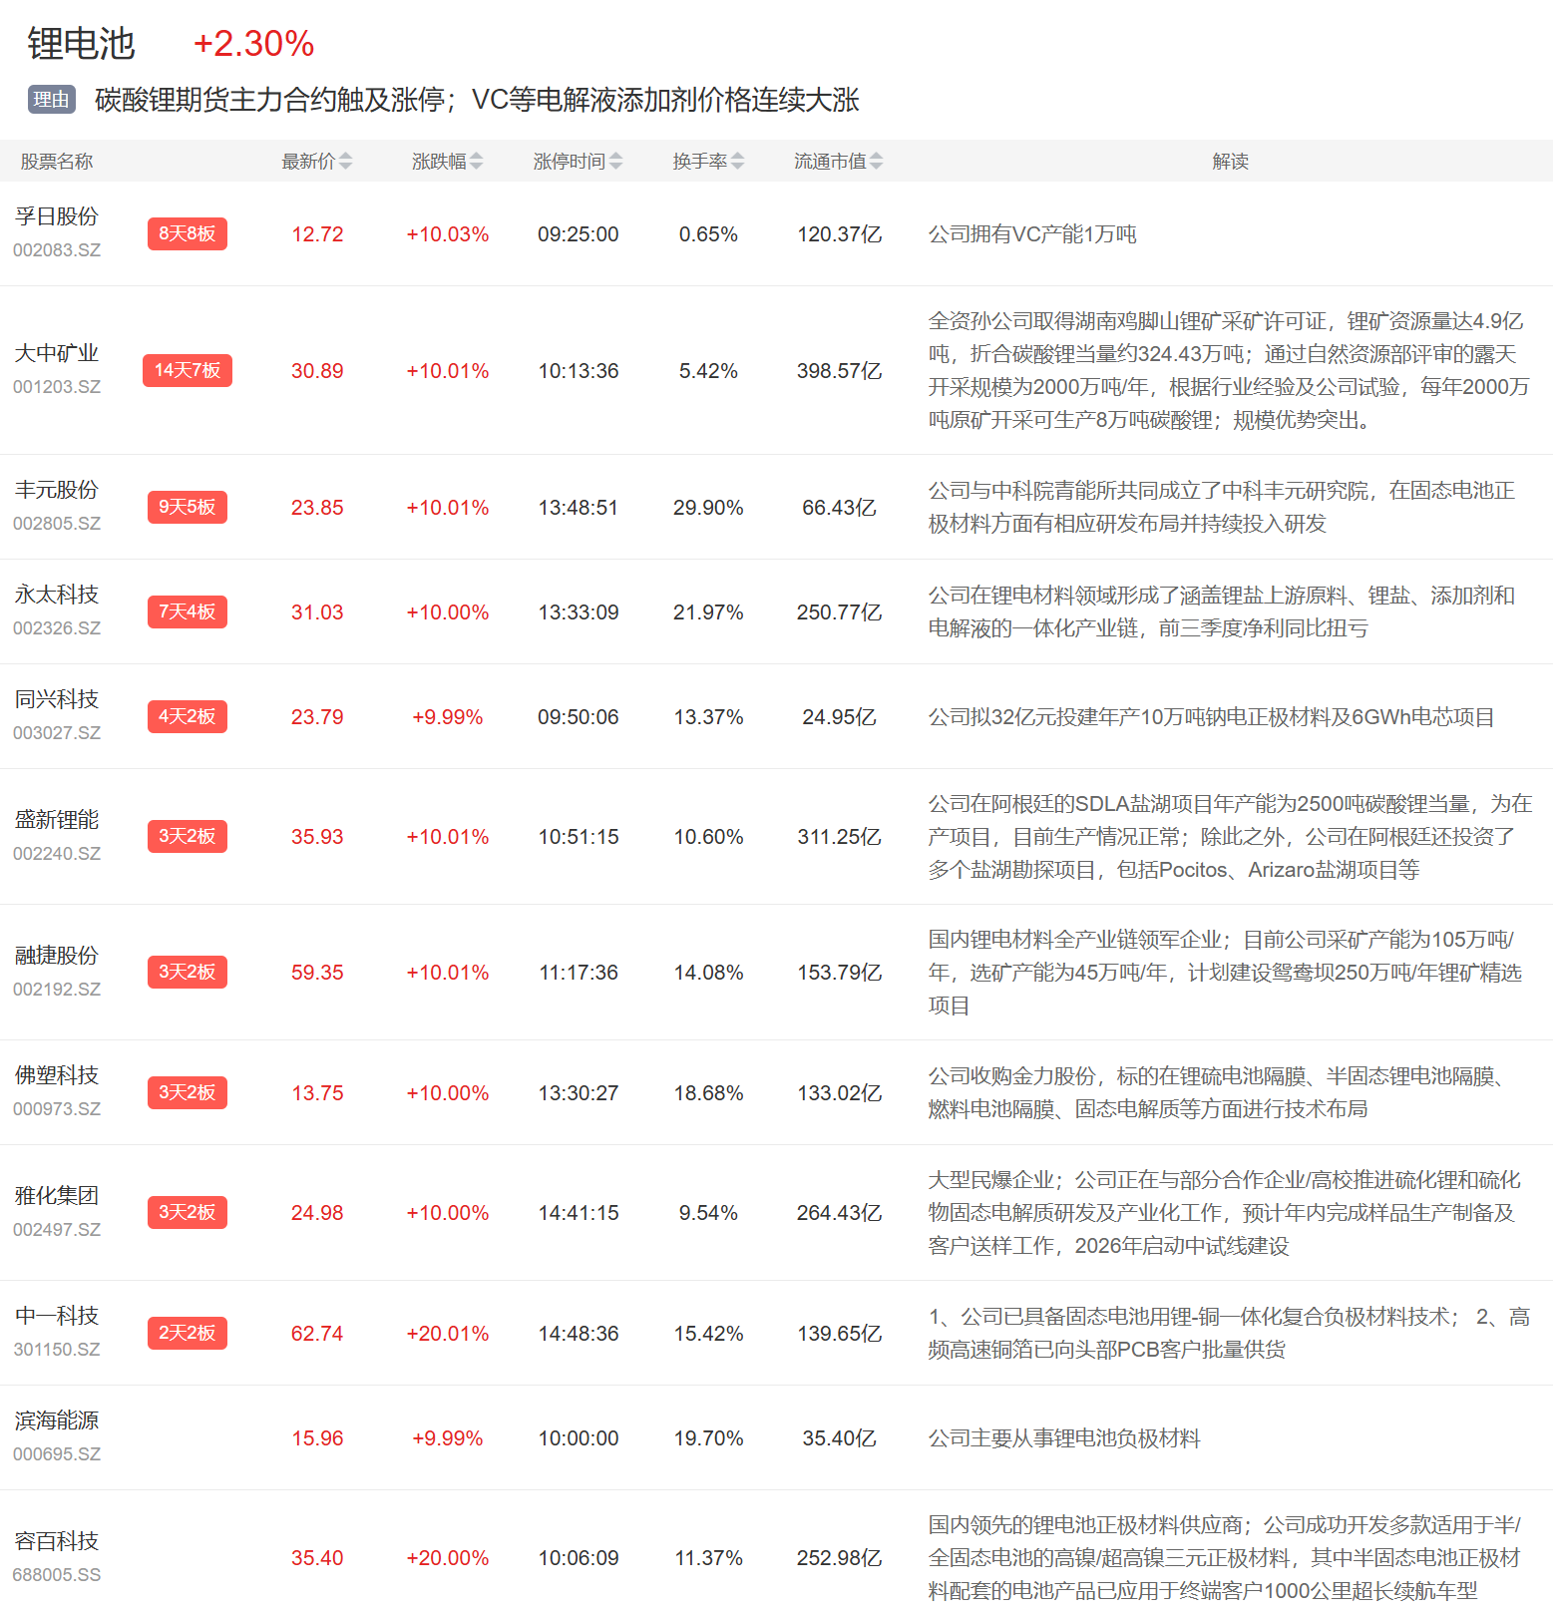
Task: Open 融捷股份 stock page
Action: click(x=57, y=956)
